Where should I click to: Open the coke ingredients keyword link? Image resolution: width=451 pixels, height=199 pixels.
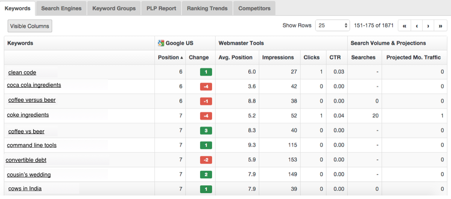pos(28,115)
